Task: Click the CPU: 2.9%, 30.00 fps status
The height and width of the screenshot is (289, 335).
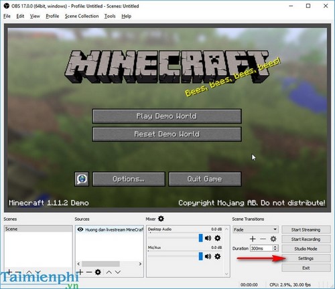Action: [290, 285]
